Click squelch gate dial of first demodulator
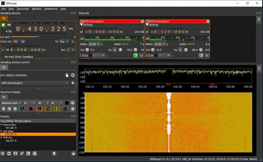Viewport: 263px width, 162px height. (x=135, y=50)
